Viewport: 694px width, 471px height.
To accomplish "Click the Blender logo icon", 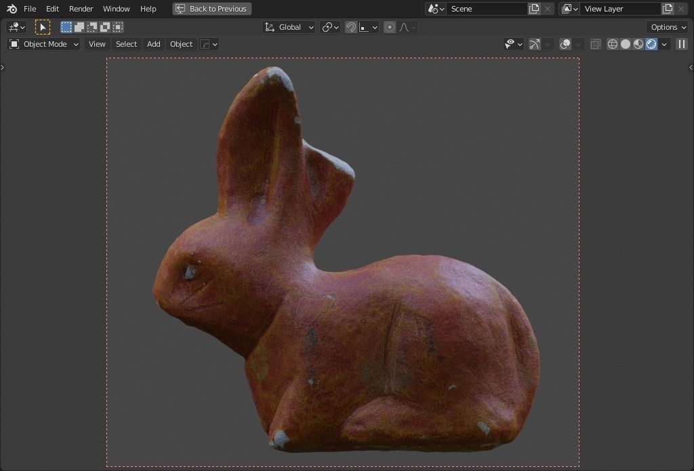I will [12, 9].
